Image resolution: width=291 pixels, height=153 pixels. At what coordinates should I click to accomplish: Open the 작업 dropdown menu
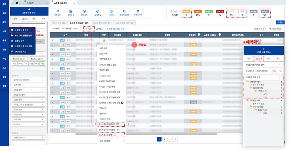[x=90, y=28]
